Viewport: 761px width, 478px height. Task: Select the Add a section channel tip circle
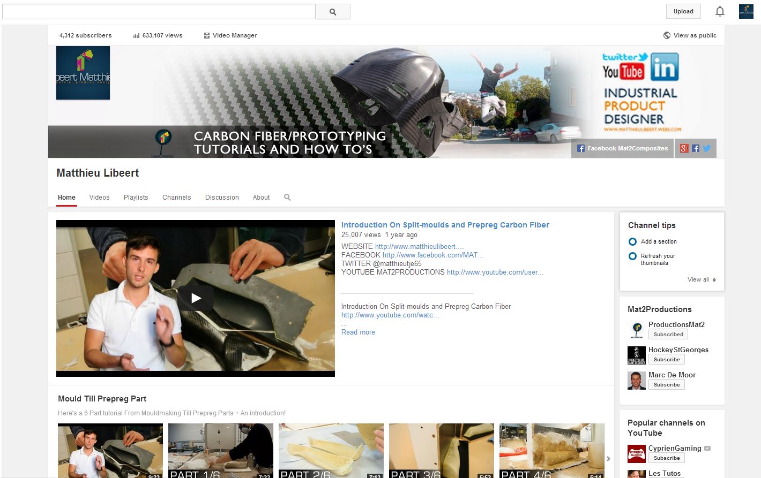click(632, 241)
